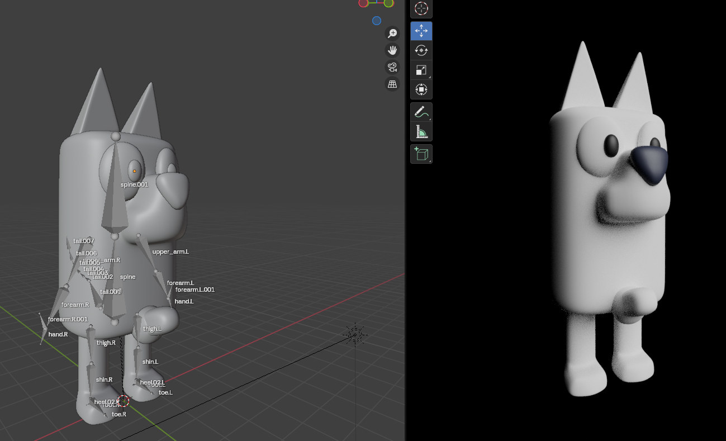
Task: Click the tail.006 bone label
Action: tap(87, 253)
